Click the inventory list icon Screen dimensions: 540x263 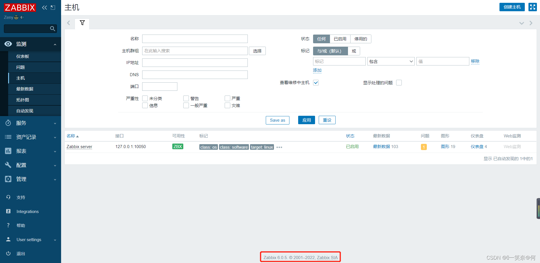(x=8, y=137)
